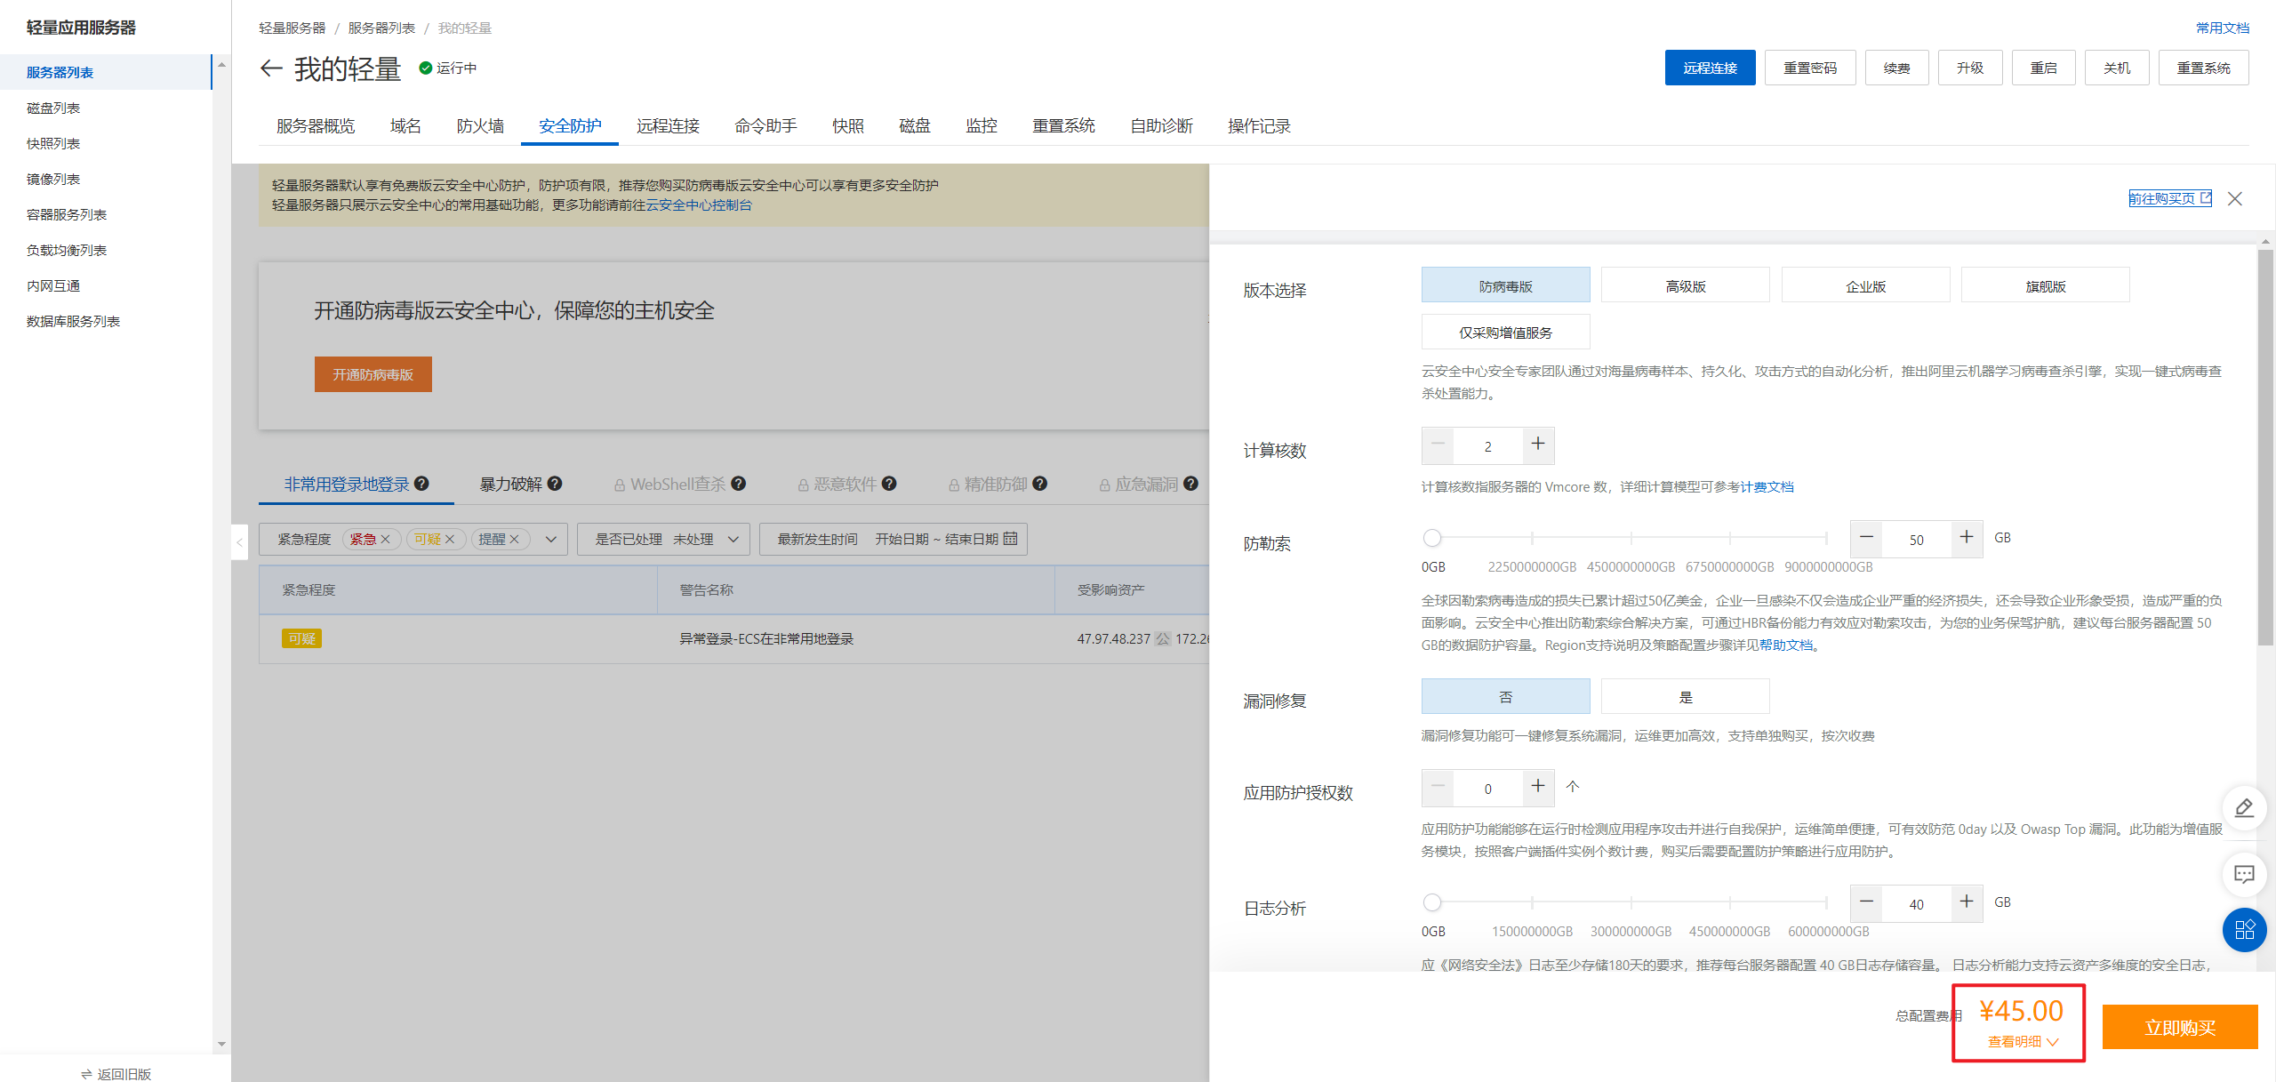Click help icon next to WebShell查杀

click(x=739, y=484)
